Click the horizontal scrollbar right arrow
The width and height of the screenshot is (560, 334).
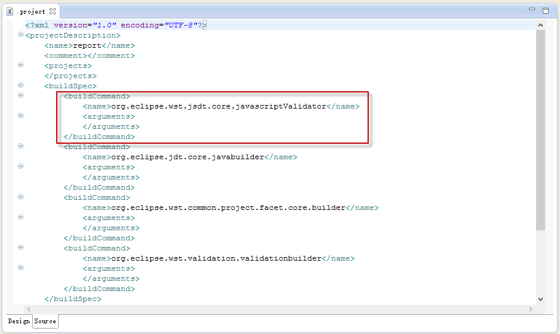click(x=531, y=309)
